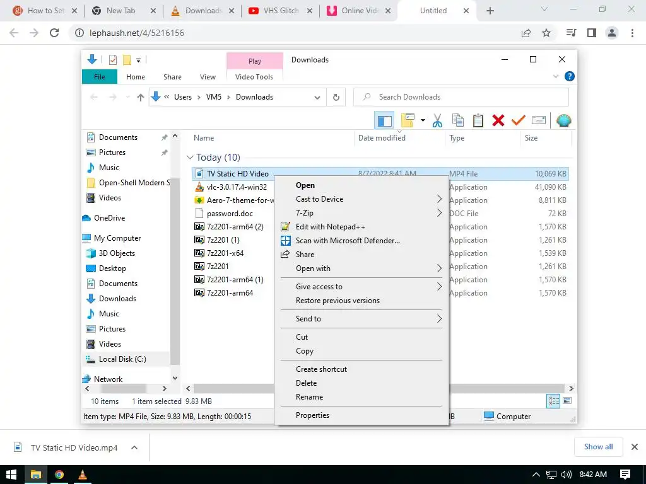
Task: Open the File tab in Explorer
Action: tap(100, 77)
